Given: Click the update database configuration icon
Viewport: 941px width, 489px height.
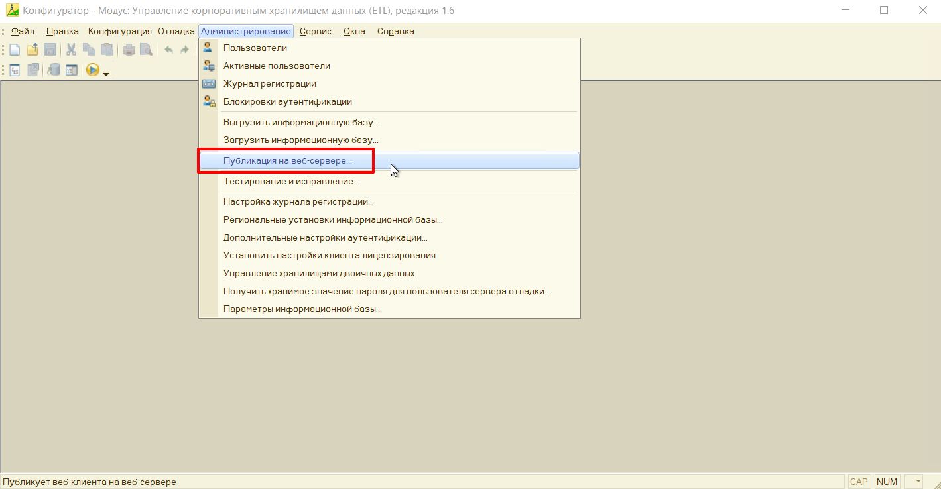Looking at the screenshot, I should [x=54, y=70].
